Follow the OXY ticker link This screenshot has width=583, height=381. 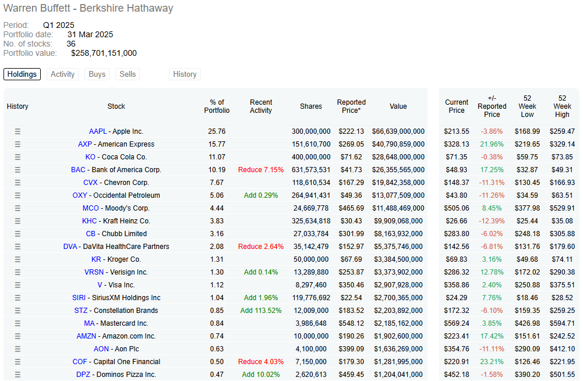click(80, 195)
